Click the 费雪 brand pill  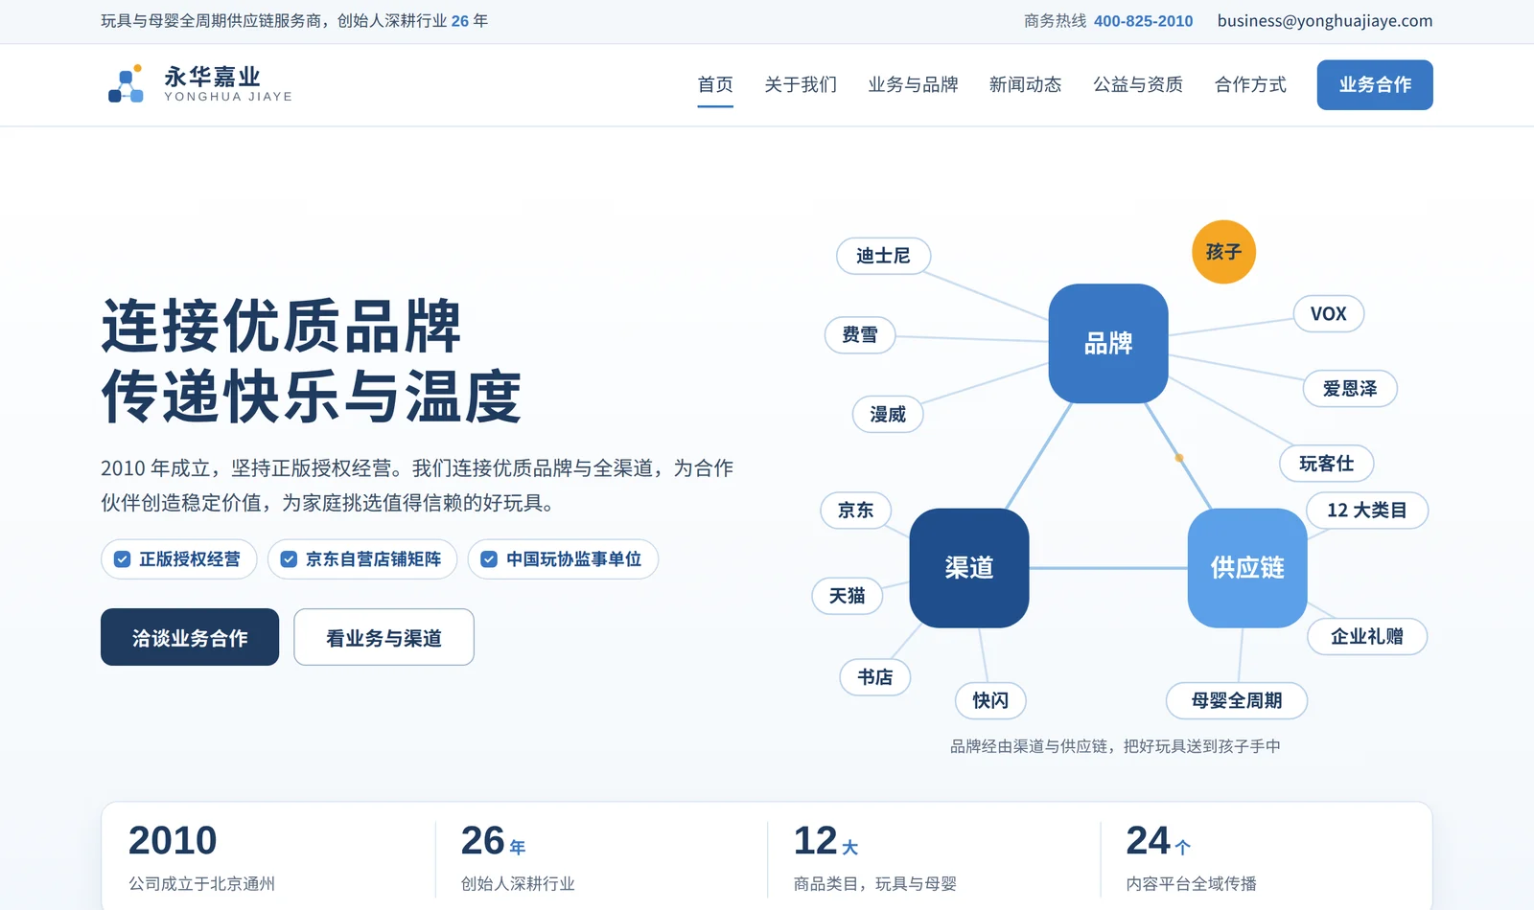[x=860, y=335]
